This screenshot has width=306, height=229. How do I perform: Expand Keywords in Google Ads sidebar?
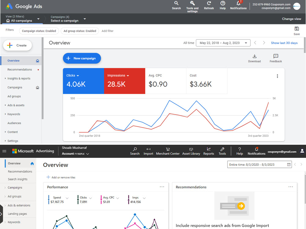pos(5,114)
